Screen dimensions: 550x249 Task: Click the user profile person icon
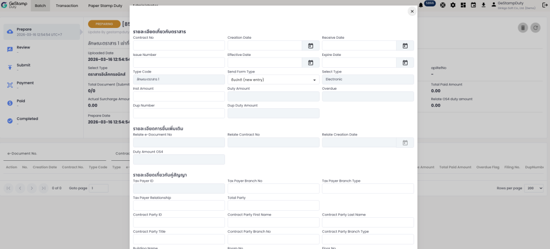(x=494, y=5)
